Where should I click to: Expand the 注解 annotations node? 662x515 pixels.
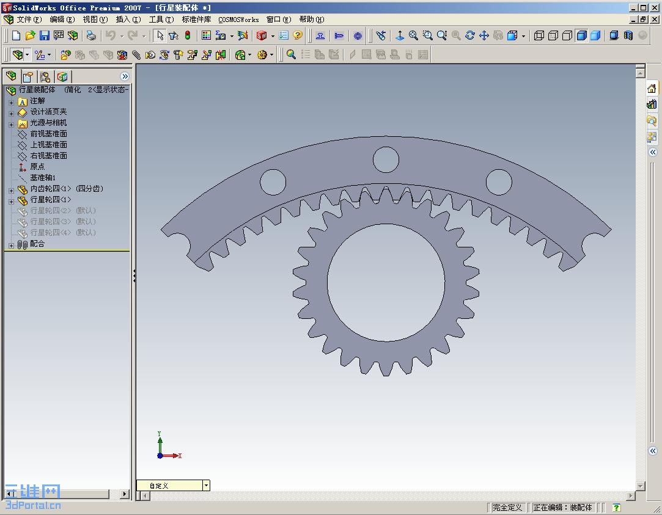[x=12, y=102]
